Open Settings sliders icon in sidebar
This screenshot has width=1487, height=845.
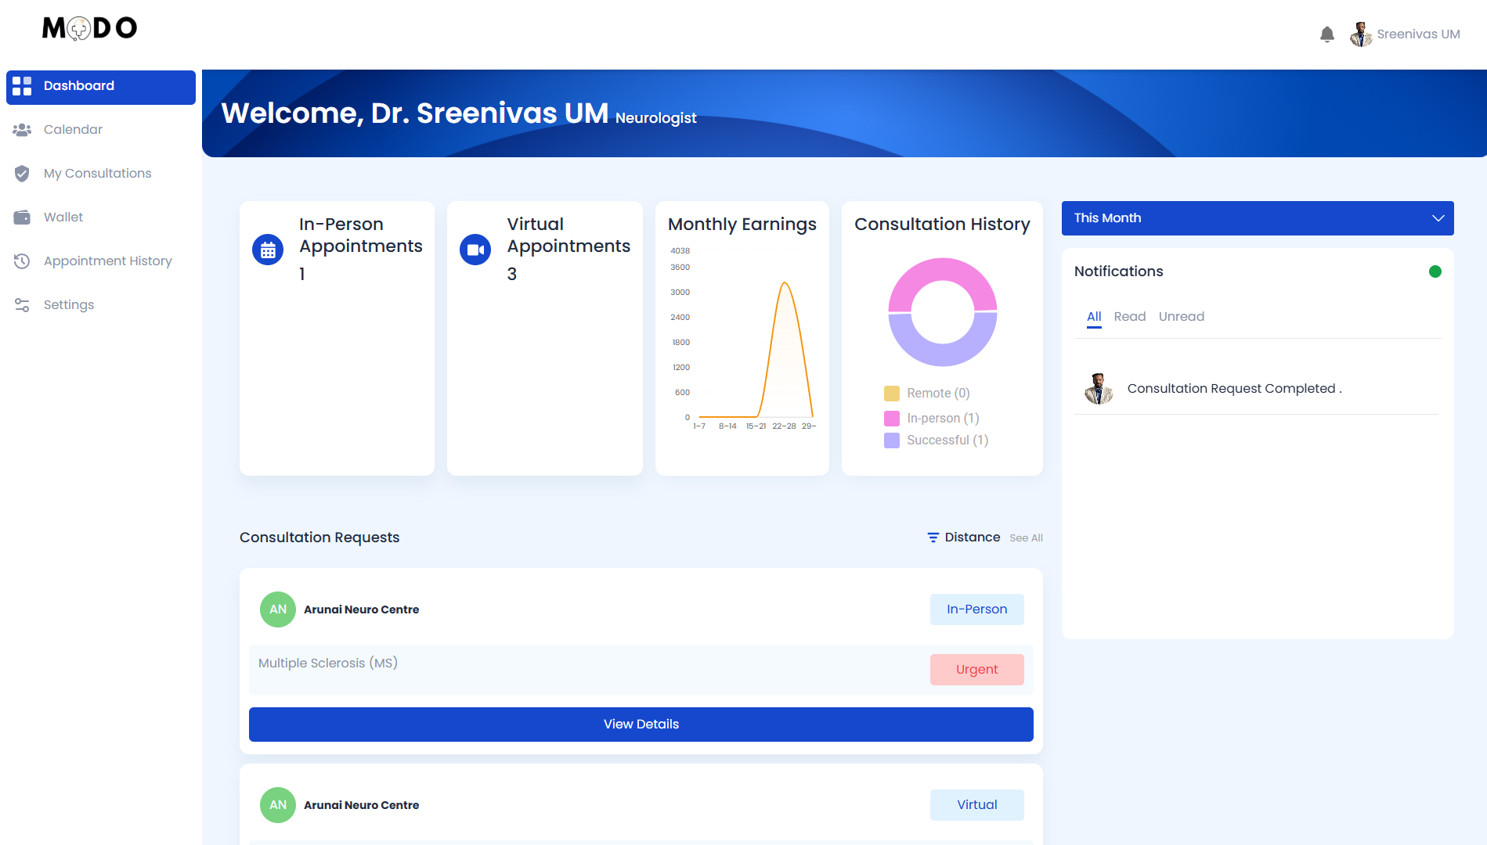pos(22,305)
